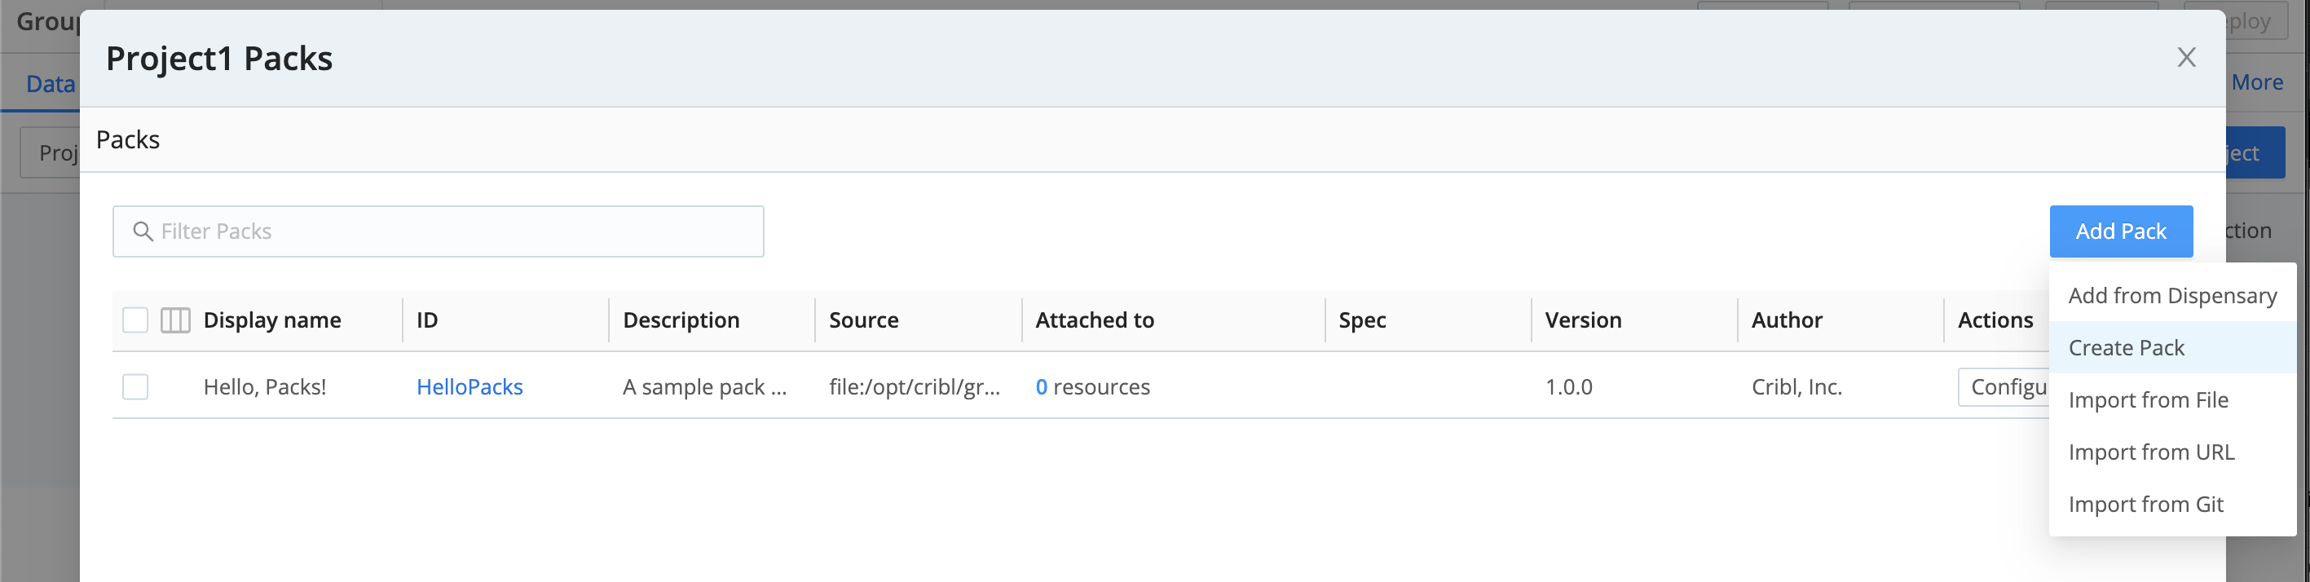Click the search magnifier icon
Viewport: 2310px width, 582px height.
tap(143, 231)
